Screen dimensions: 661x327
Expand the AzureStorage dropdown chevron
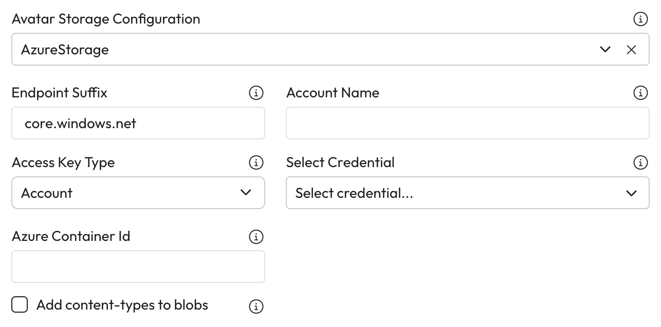(605, 50)
